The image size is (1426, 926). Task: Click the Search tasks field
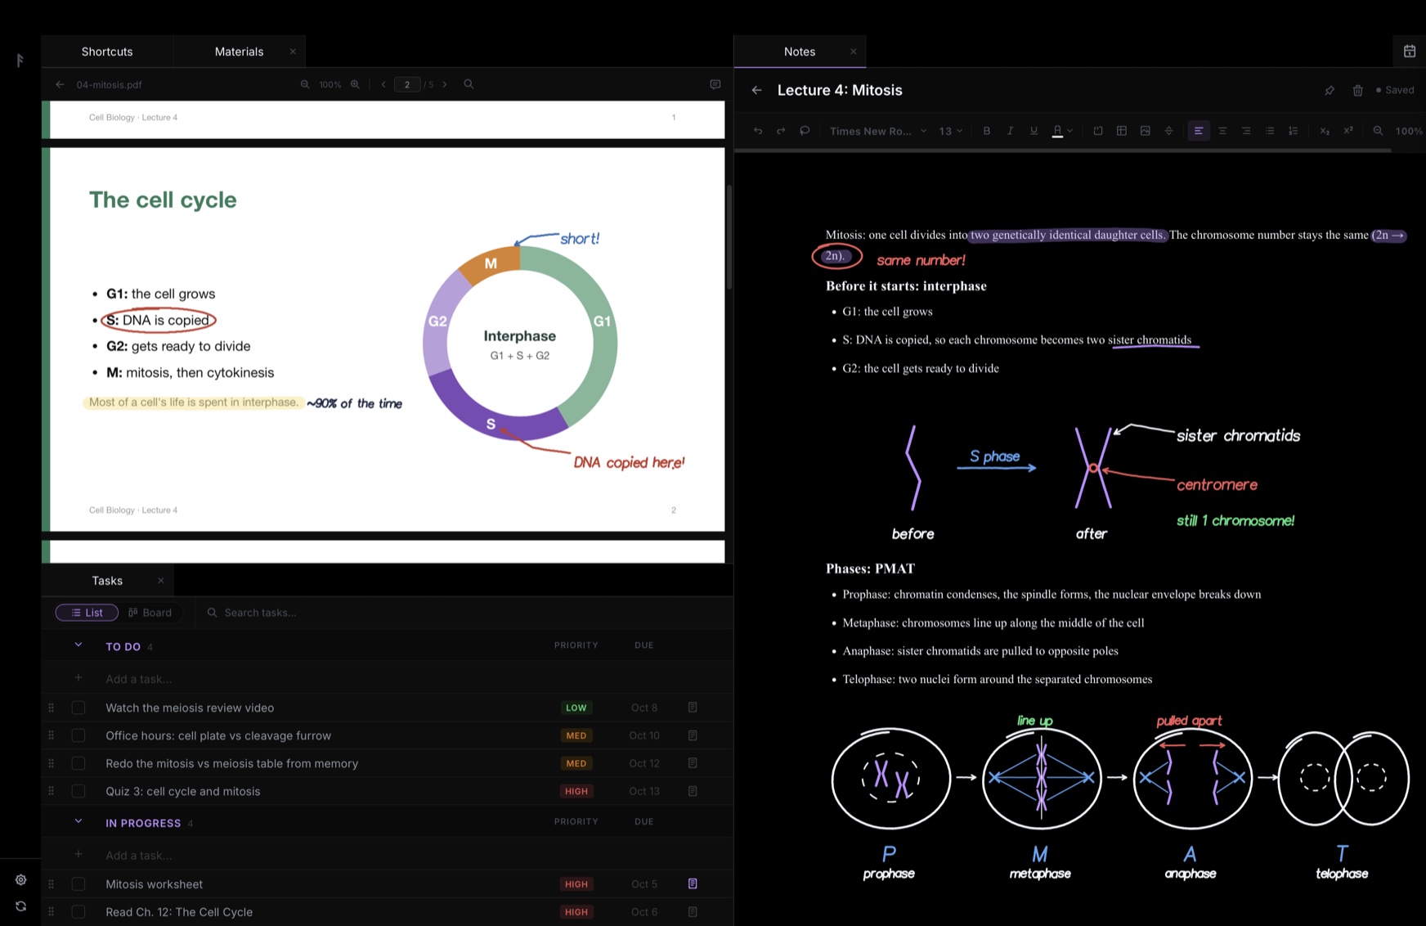(463, 613)
